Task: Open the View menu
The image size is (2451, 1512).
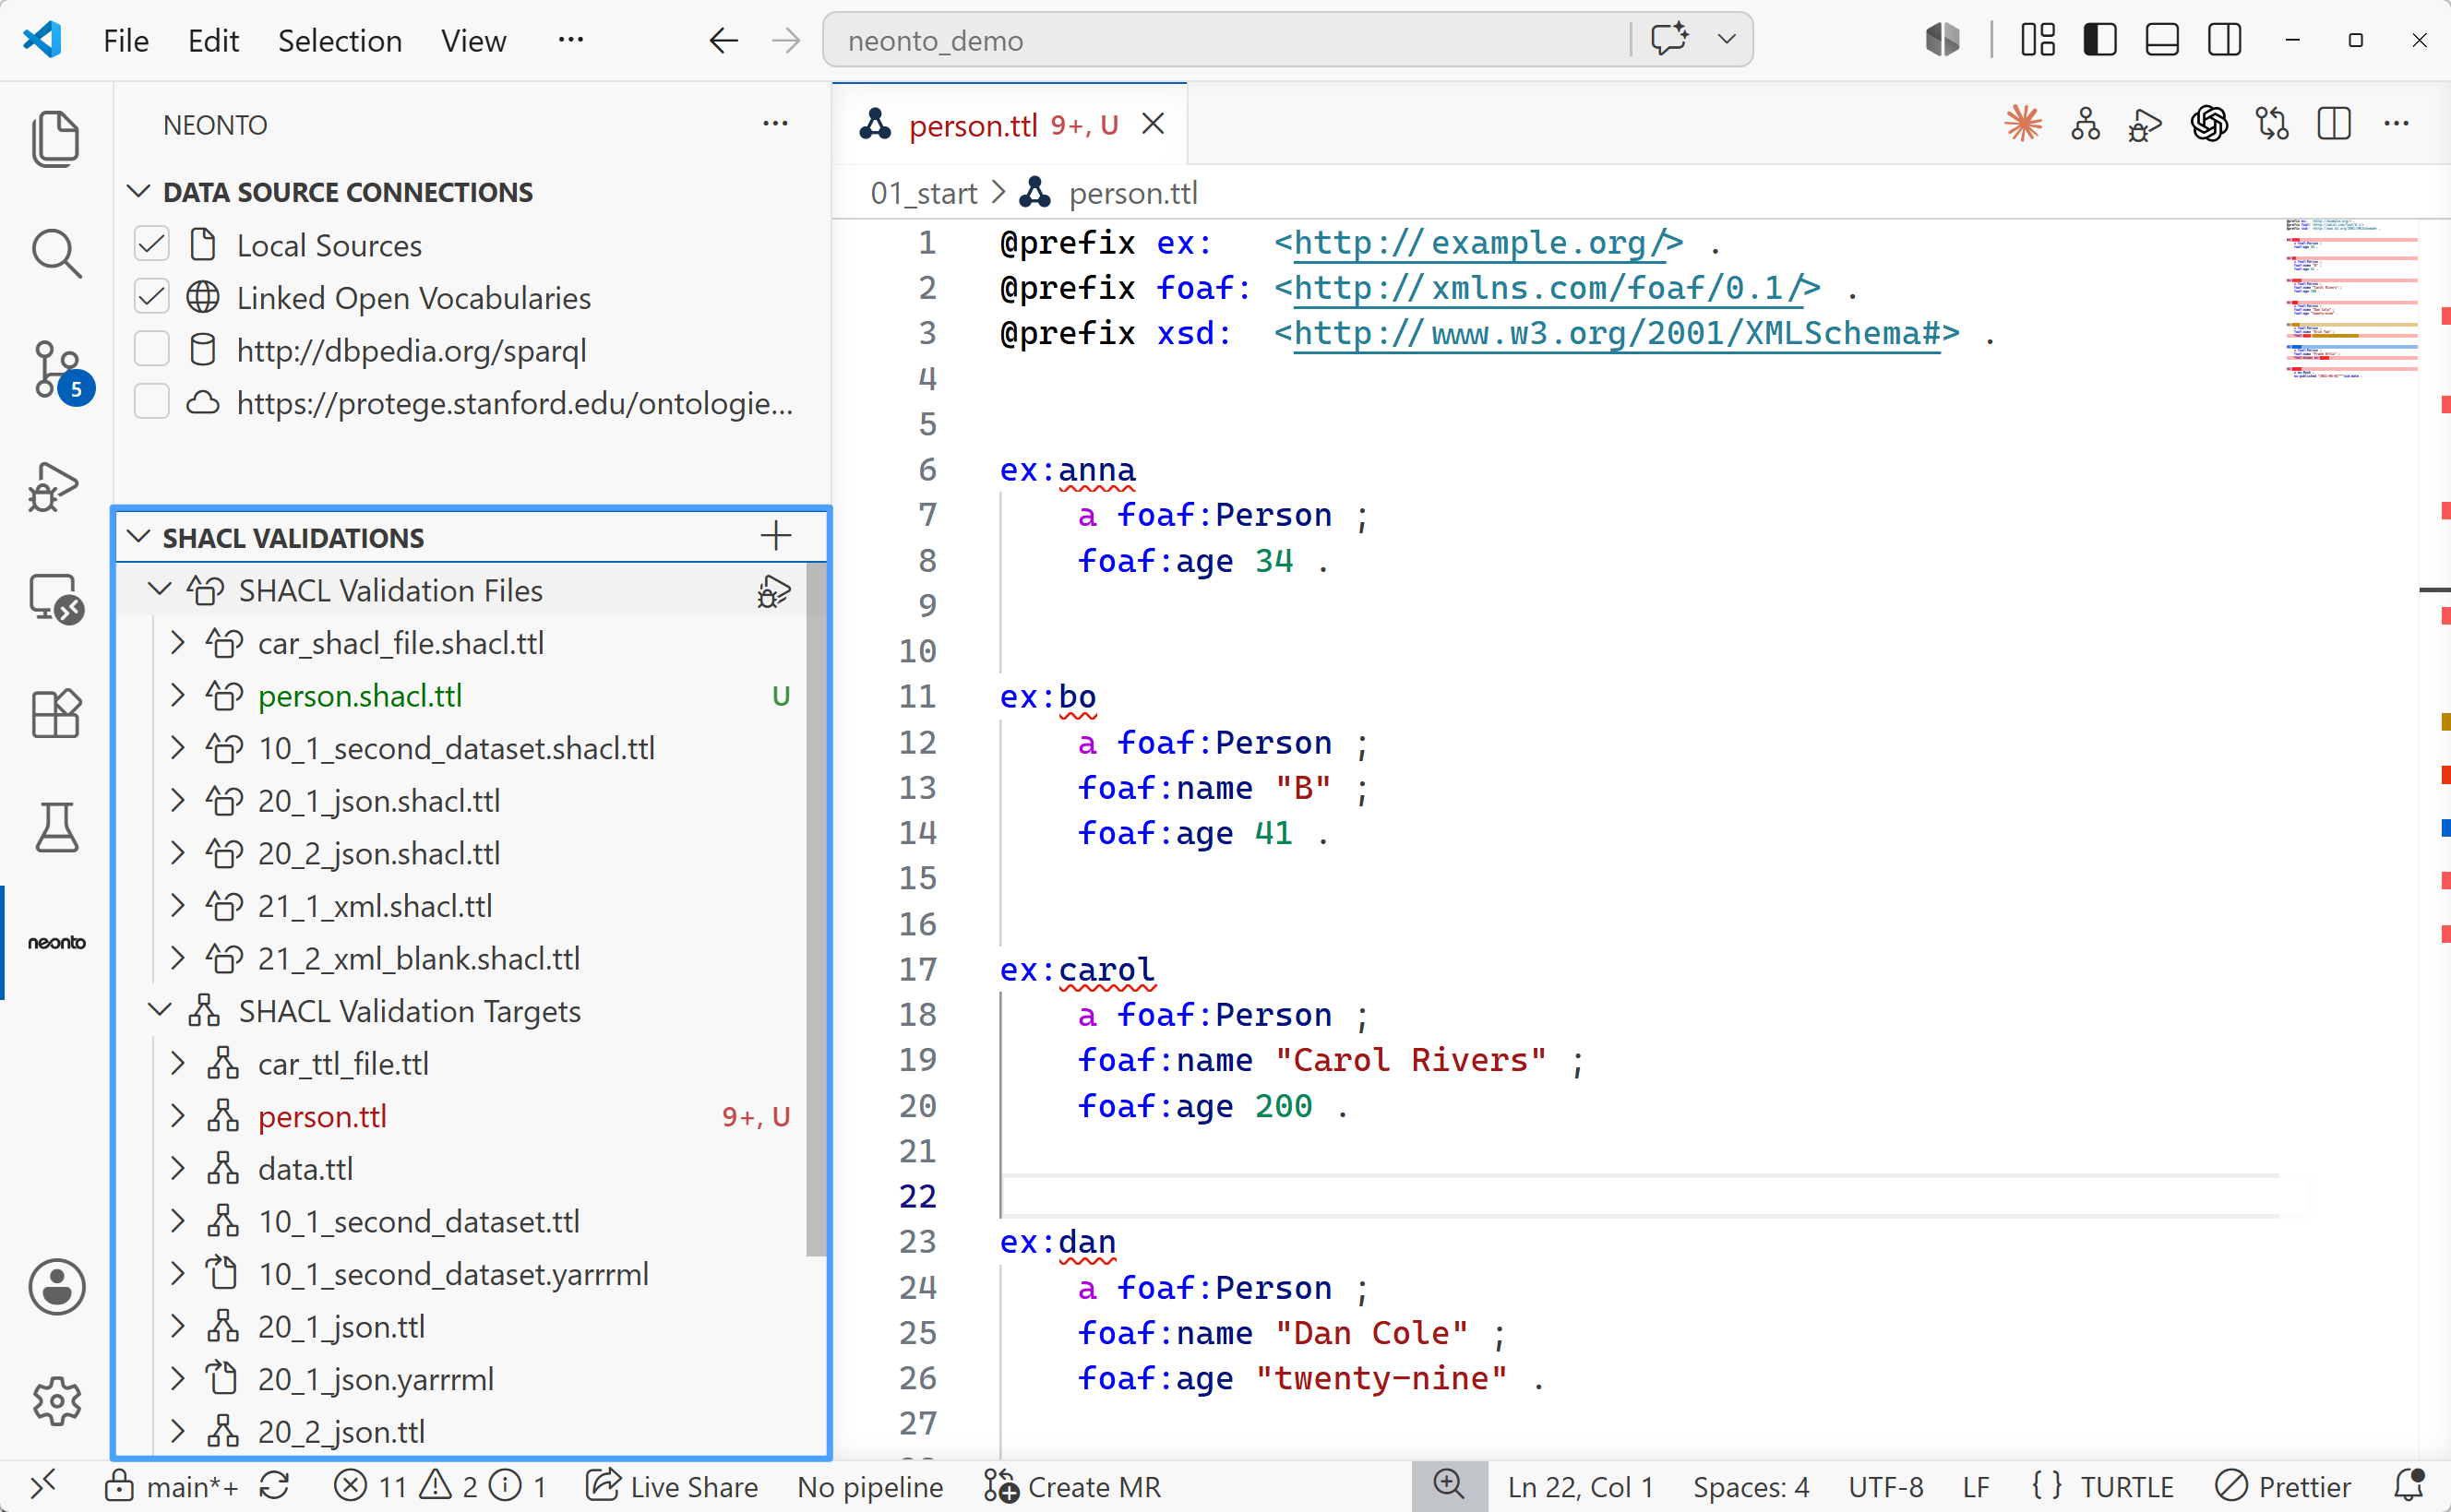Action: tap(474, 41)
